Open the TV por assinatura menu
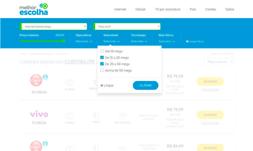253x151 pixels. tap(168, 9)
